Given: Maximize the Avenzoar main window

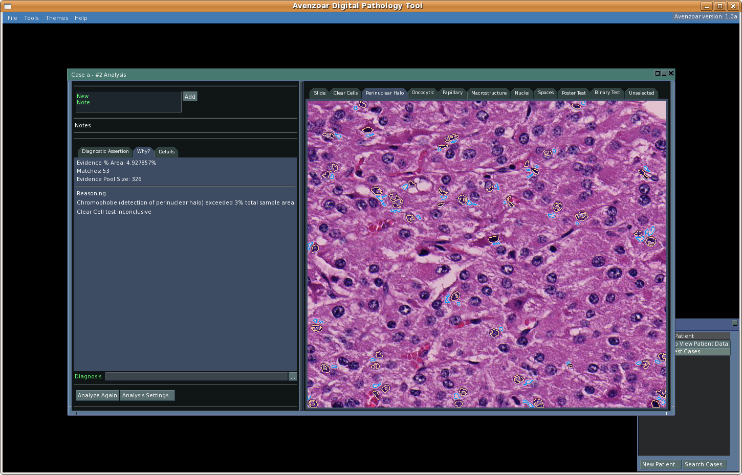Looking at the screenshot, I should click(719, 6).
